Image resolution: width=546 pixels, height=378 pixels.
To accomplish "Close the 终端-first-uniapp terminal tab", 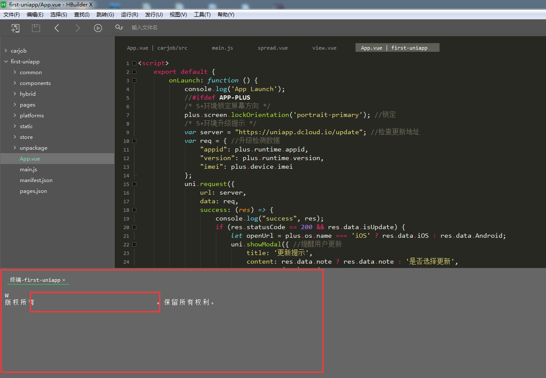I will click(x=64, y=280).
